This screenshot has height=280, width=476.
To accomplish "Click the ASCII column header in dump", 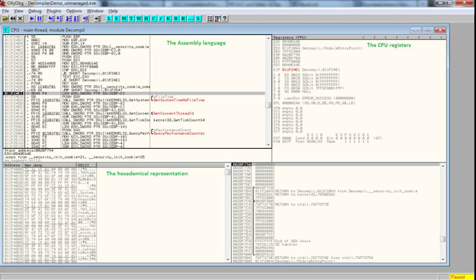I will pyautogui.click(x=86, y=165).
